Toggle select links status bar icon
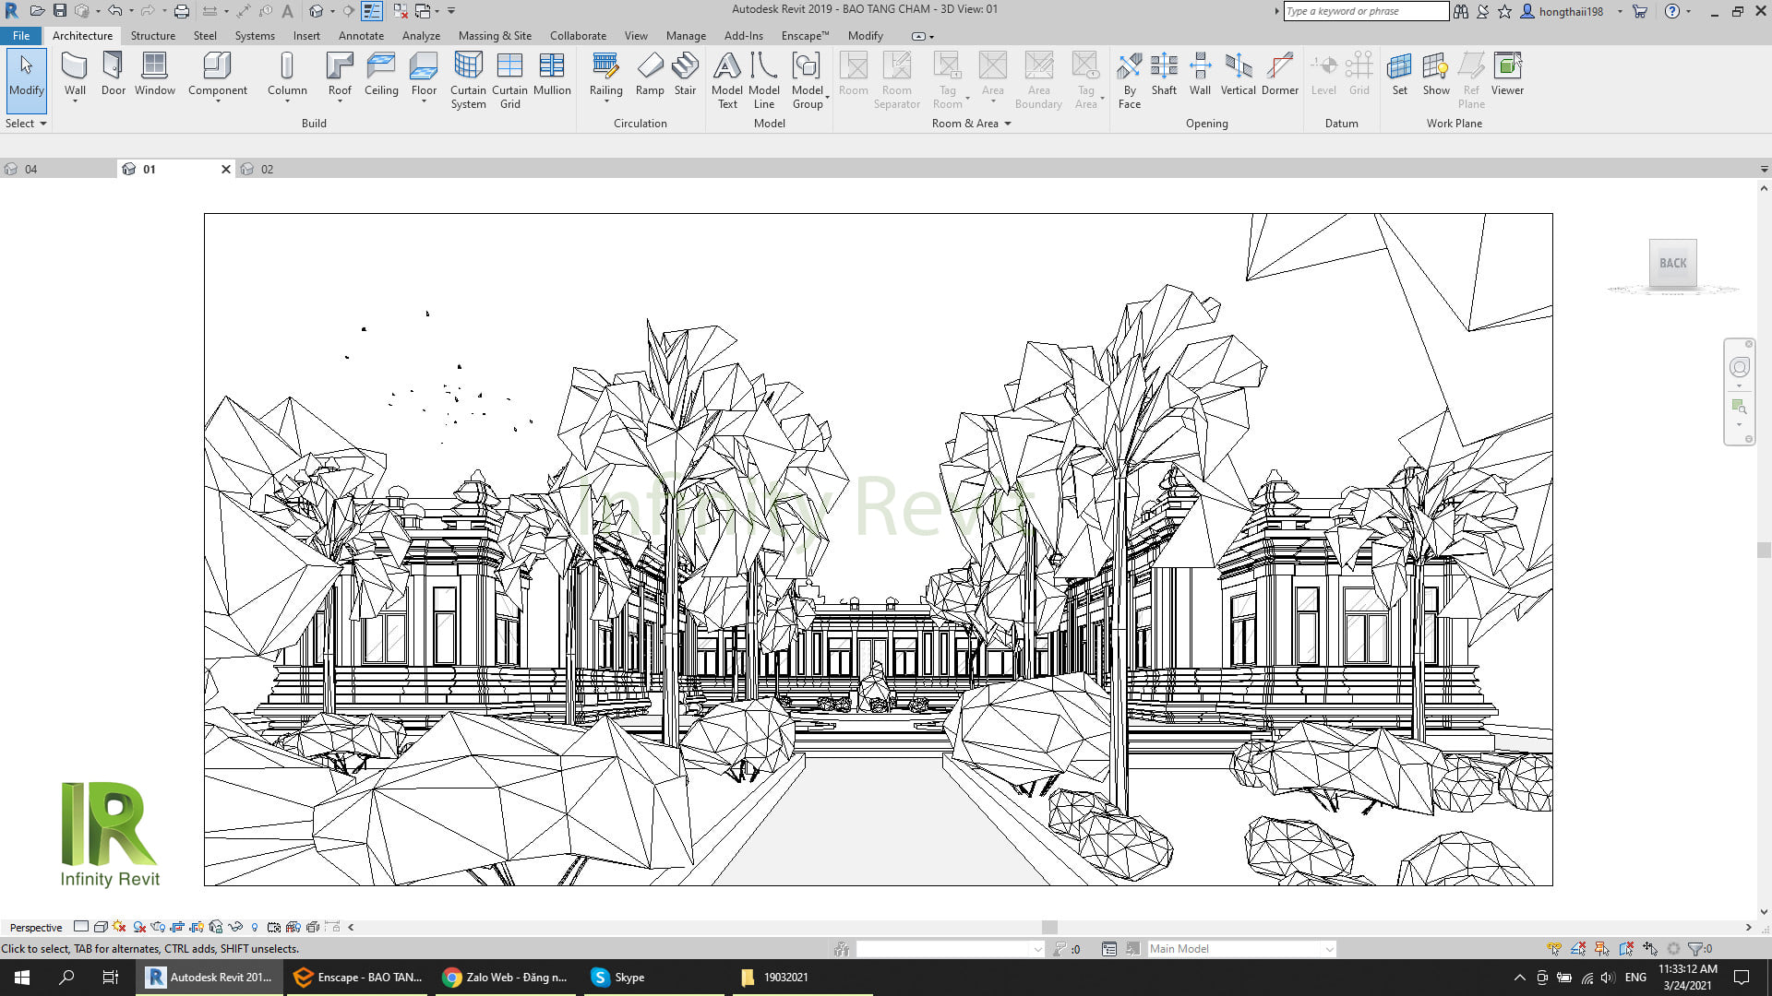1772x996 pixels. pos(1554,948)
